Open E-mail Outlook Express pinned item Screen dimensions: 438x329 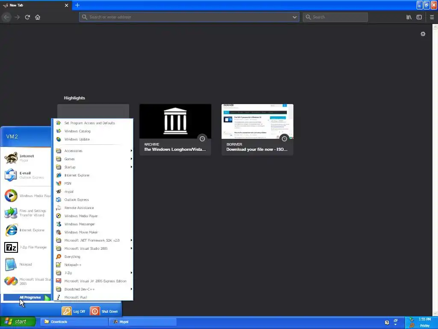(27, 175)
